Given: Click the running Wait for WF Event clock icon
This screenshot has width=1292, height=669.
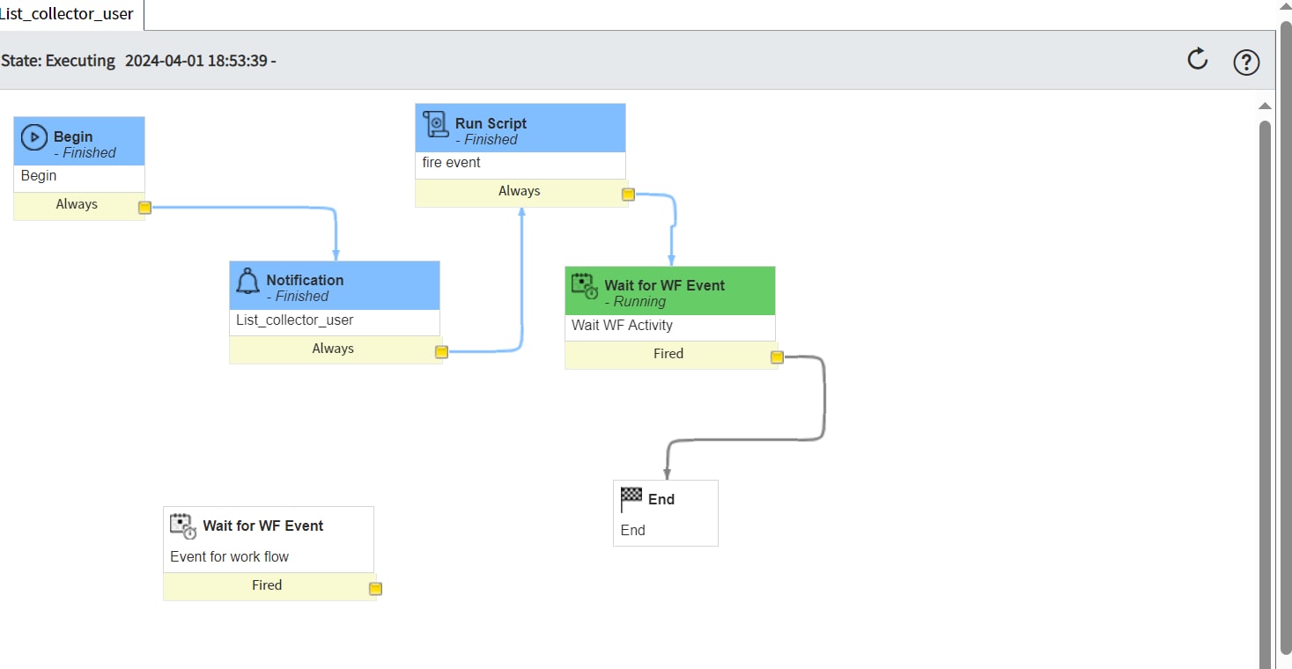Looking at the screenshot, I should (584, 285).
